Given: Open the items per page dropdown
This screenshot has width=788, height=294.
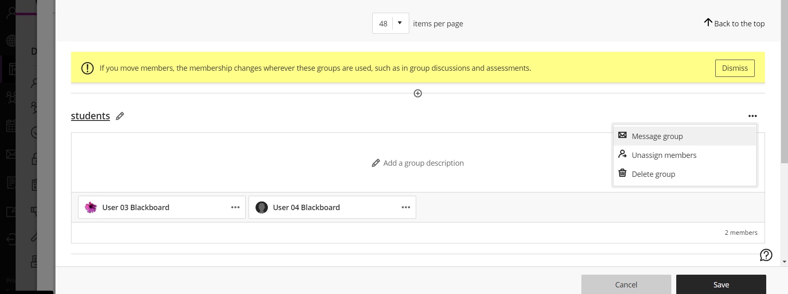Looking at the screenshot, I should pos(390,23).
